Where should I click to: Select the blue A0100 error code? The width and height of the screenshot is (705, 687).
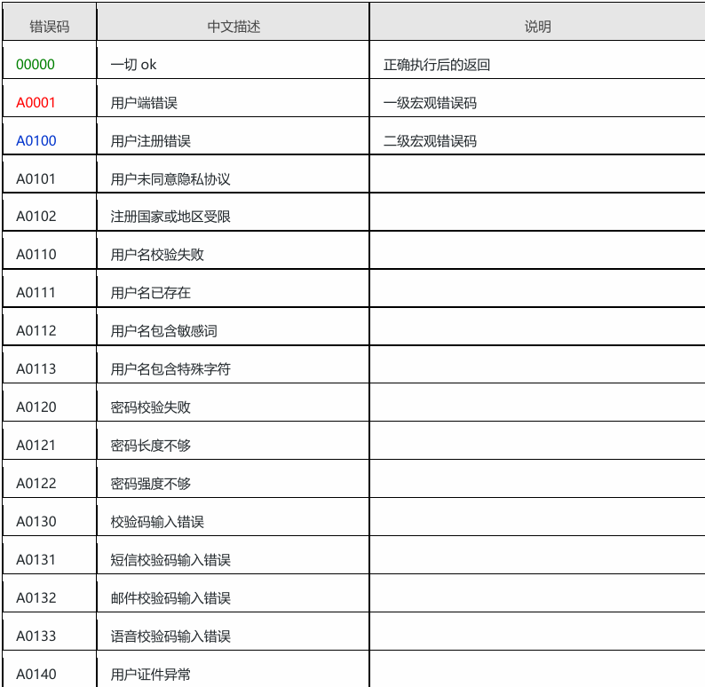tap(36, 141)
